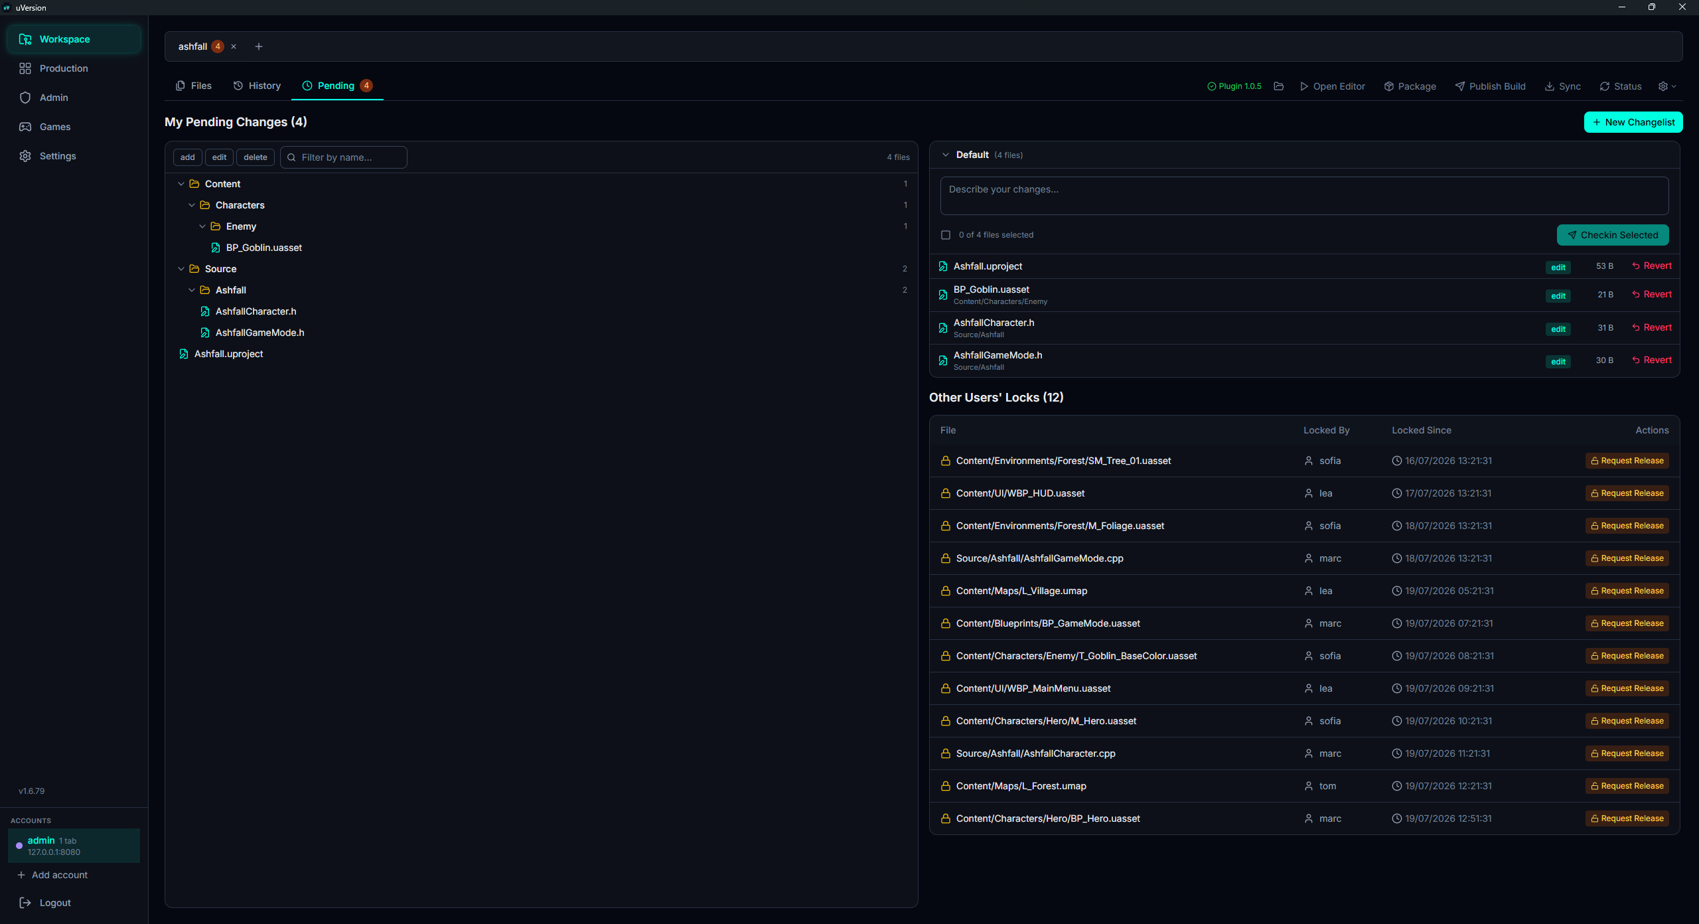Click Sync in toolbar
Image resolution: width=1699 pixels, height=924 pixels.
tap(1563, 86)
